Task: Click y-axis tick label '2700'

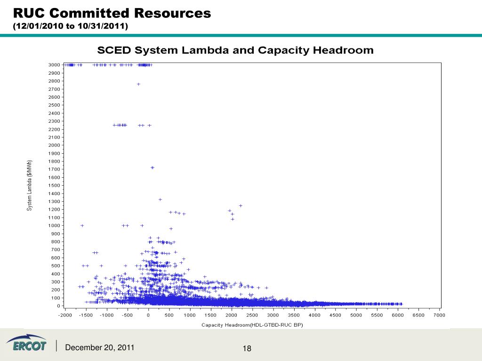Action: (54, 89)
